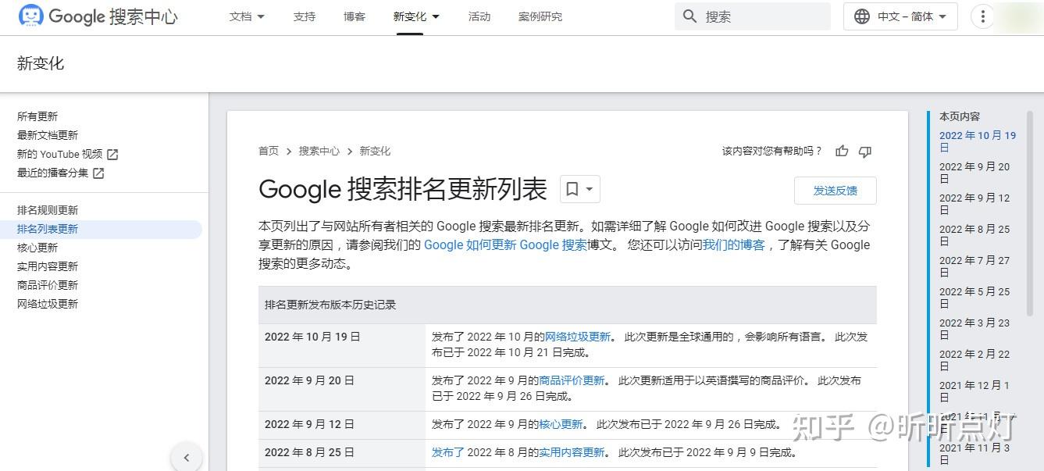Open the Google 如何更新 Google 搜索 link
The height and width of the screenshot is (471, 1044).
[x=505, y=245]
